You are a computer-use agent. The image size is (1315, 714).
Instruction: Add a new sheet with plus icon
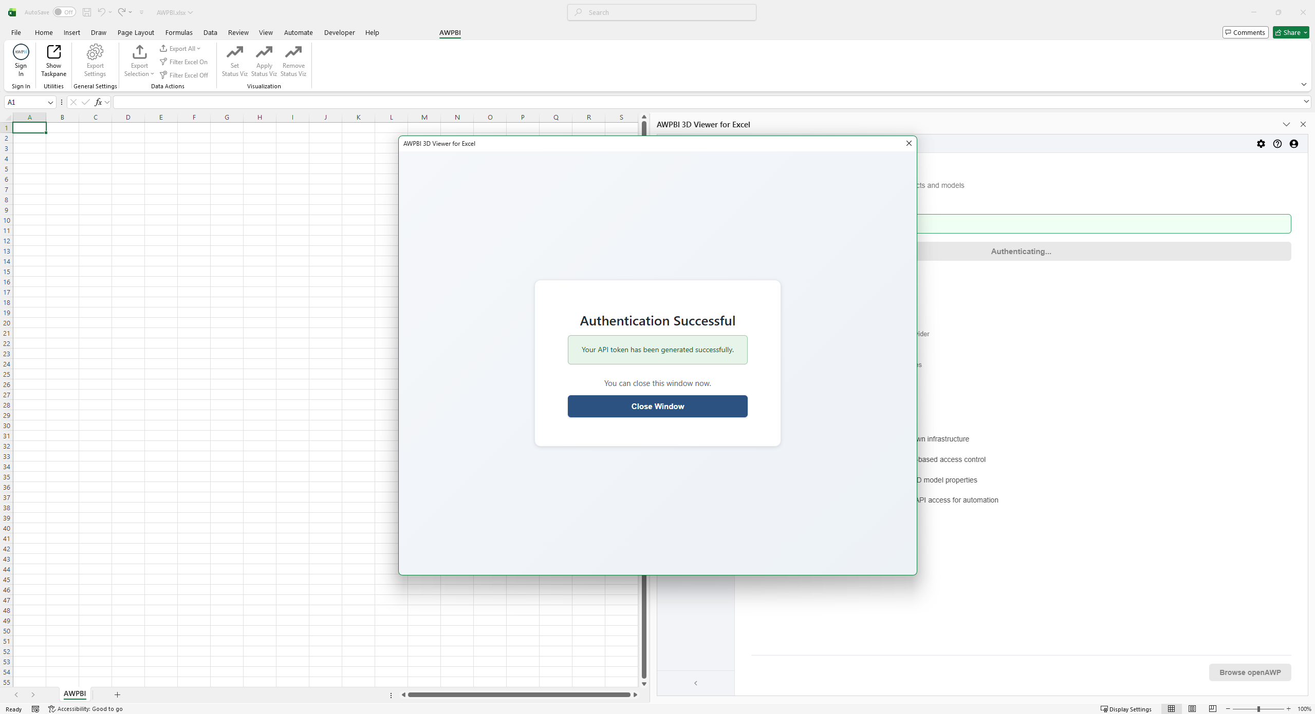117,694
